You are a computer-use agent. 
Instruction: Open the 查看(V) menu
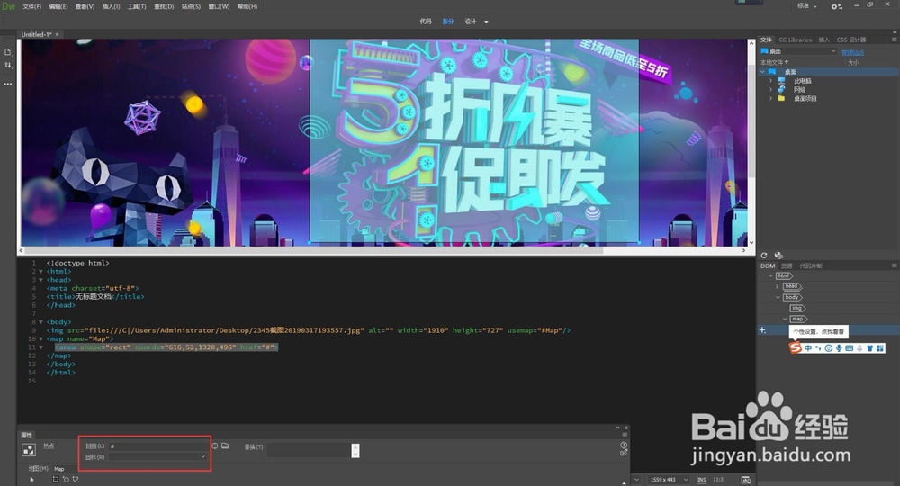[85, 7]
